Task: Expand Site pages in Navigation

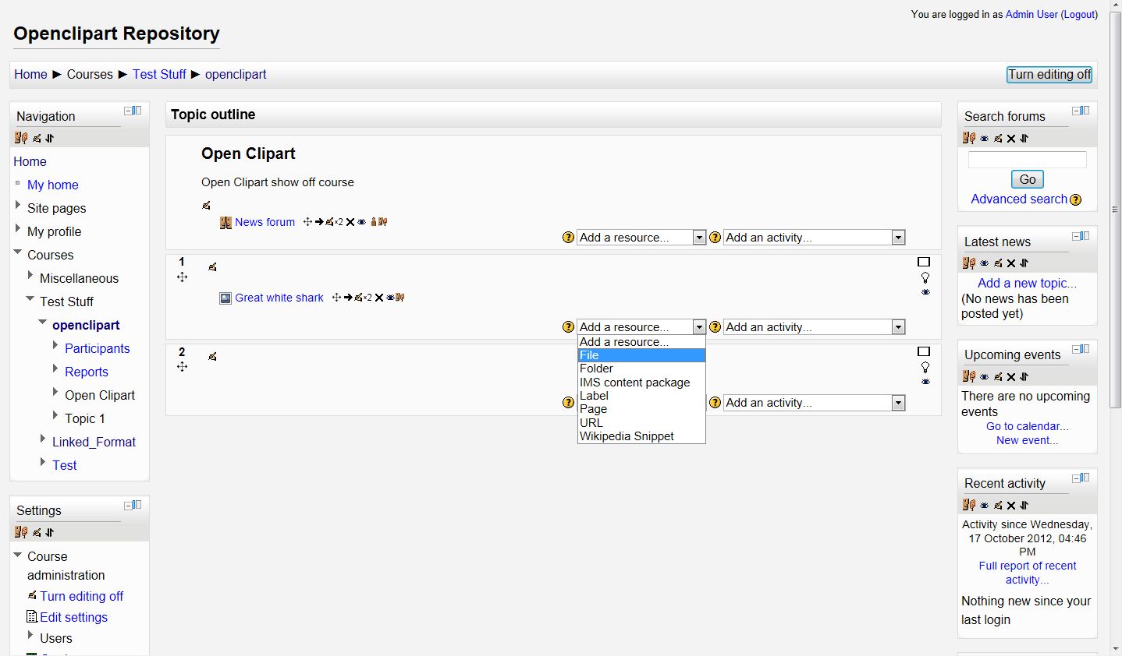Action: click(x=18, y=206)
